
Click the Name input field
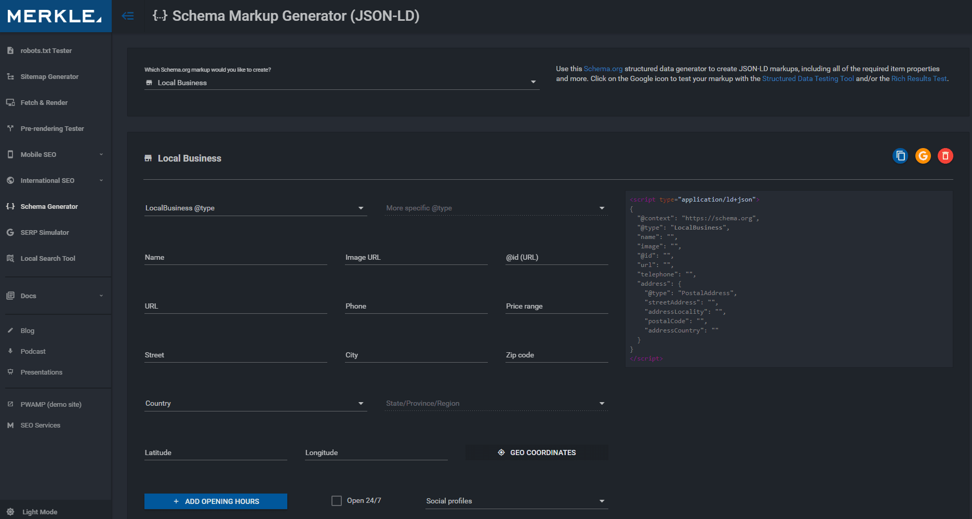(236, 258)
